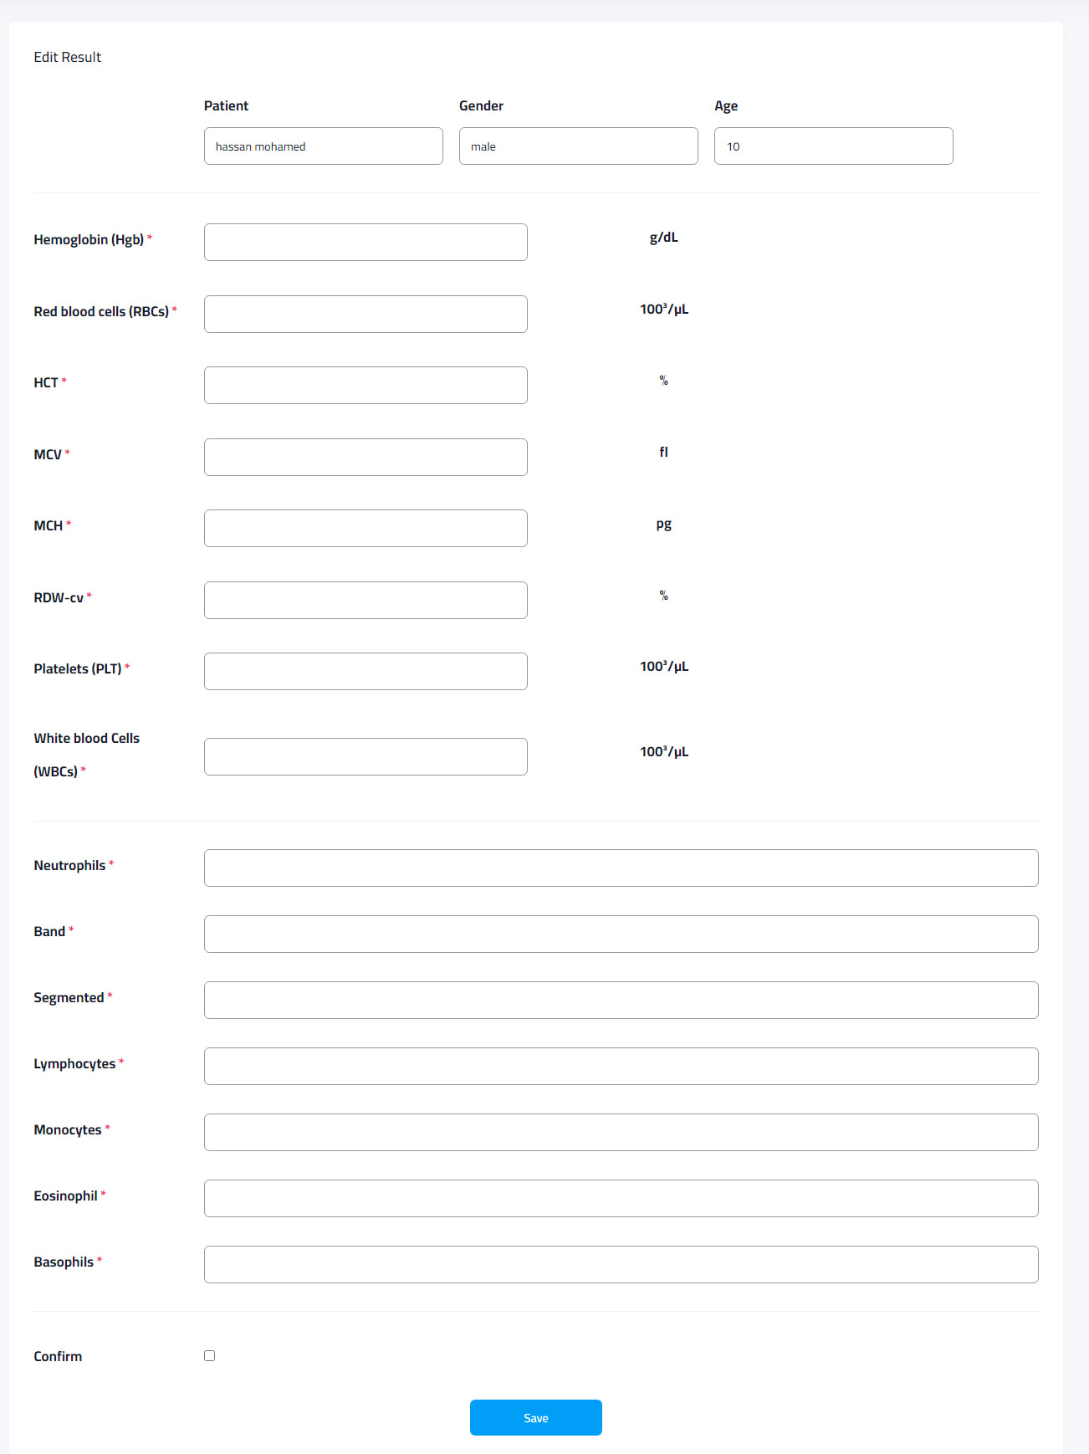
Task: Click the Neutrophils text field
Action: (621, 868)
